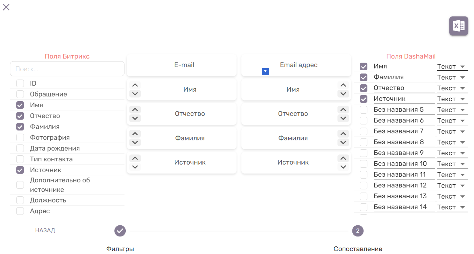The width and height of the screenshot is (474, 254).
Task: Click blue arrow under Email адрес
Action: pos(265,72)
